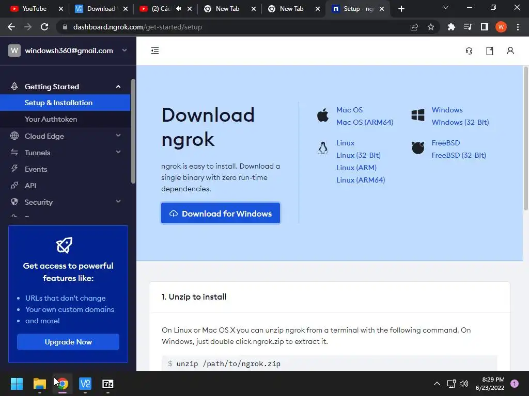Image resolution: width=529 pixels, height=396 pixels.
Task: Open the user profile icon
Action: pyautogui.click(x=510, y=51)
